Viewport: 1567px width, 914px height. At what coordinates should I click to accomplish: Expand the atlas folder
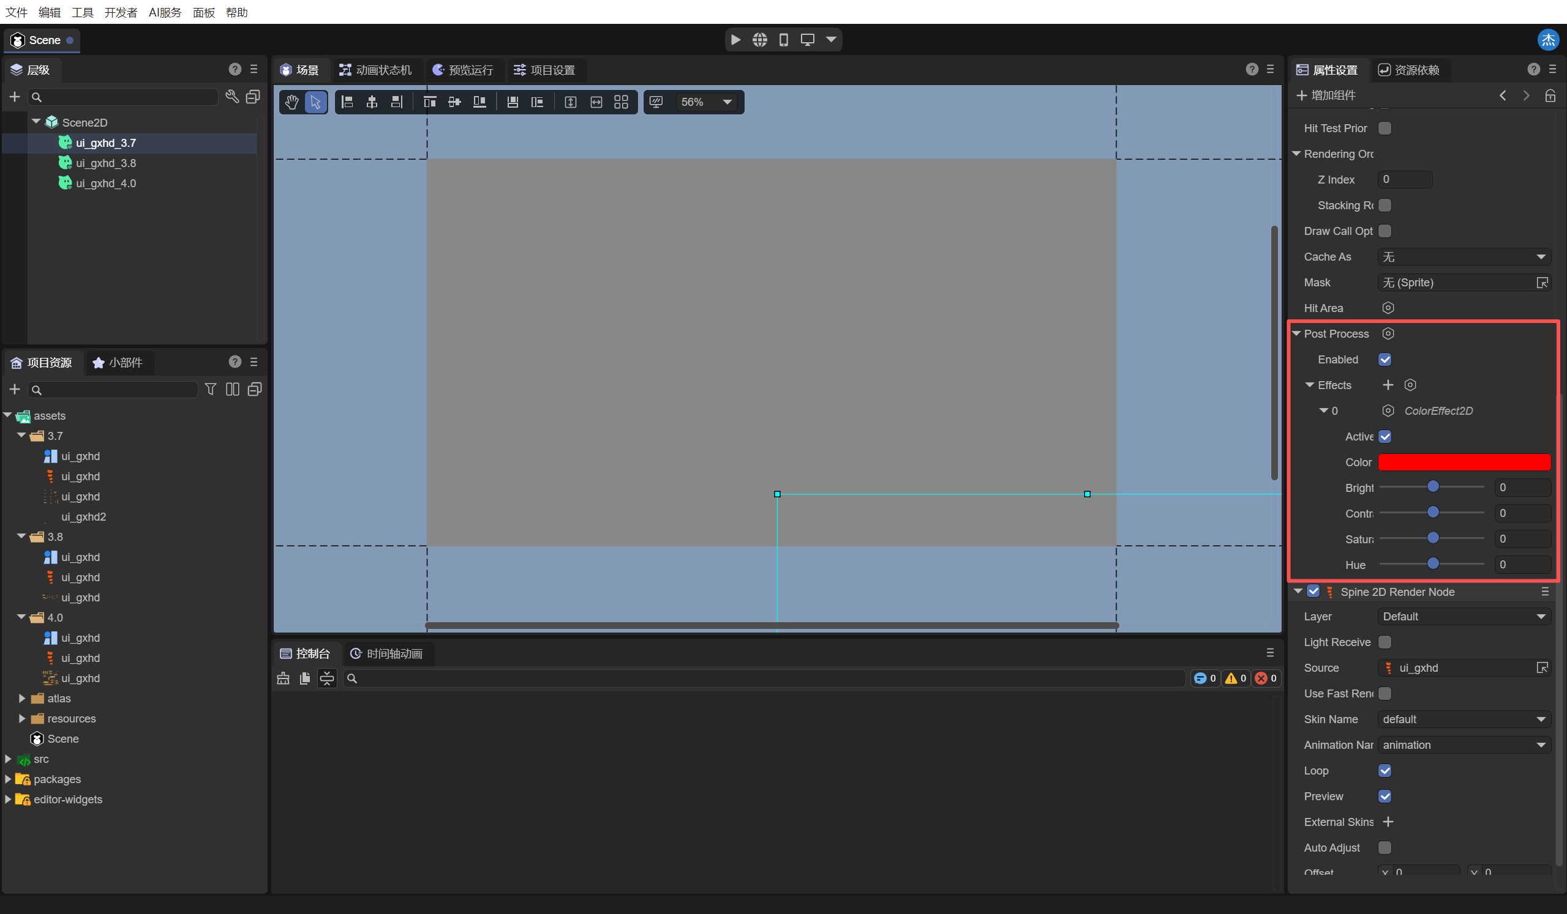[22, 699]
